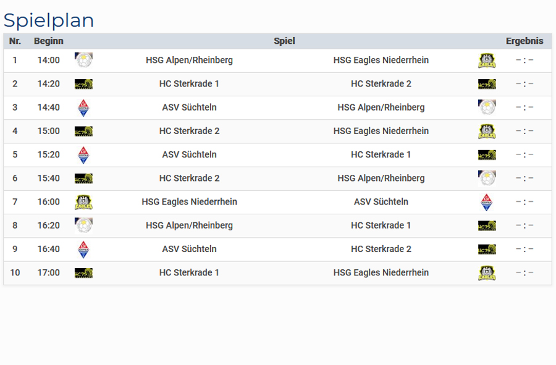This screenshot has height=365, width=556.
Task: Click Eagles logo in the 16:00 game
Action: pos(83,202)
